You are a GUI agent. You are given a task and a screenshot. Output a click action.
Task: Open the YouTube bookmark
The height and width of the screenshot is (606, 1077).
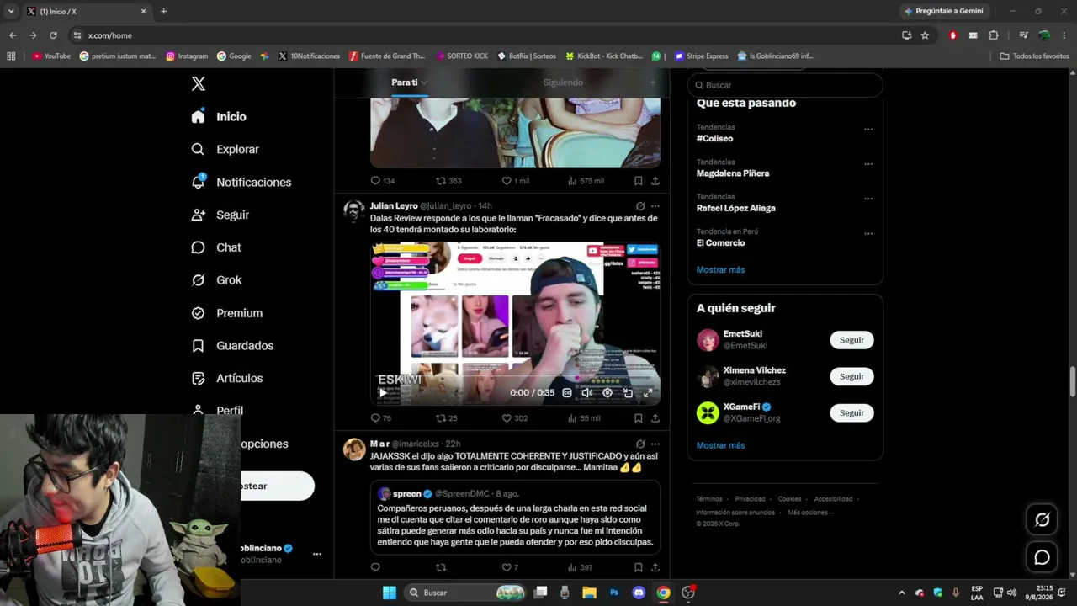pyautogui.click(x=51, y=56)
